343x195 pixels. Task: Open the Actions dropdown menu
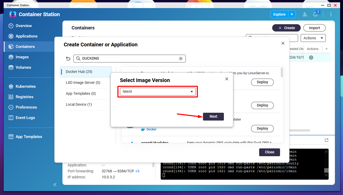coord(313,38)
